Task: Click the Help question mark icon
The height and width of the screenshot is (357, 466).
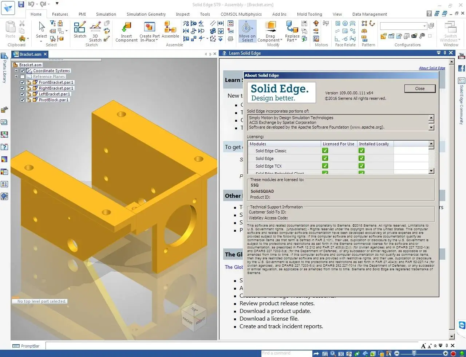Action: tap(429, 14)
